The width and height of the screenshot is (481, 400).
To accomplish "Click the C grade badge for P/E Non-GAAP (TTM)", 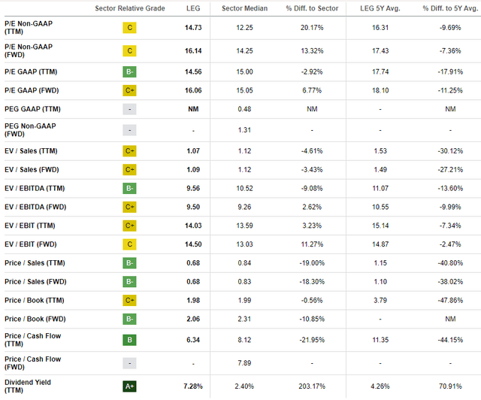I will pyautogui.click(x=130, y=29).
